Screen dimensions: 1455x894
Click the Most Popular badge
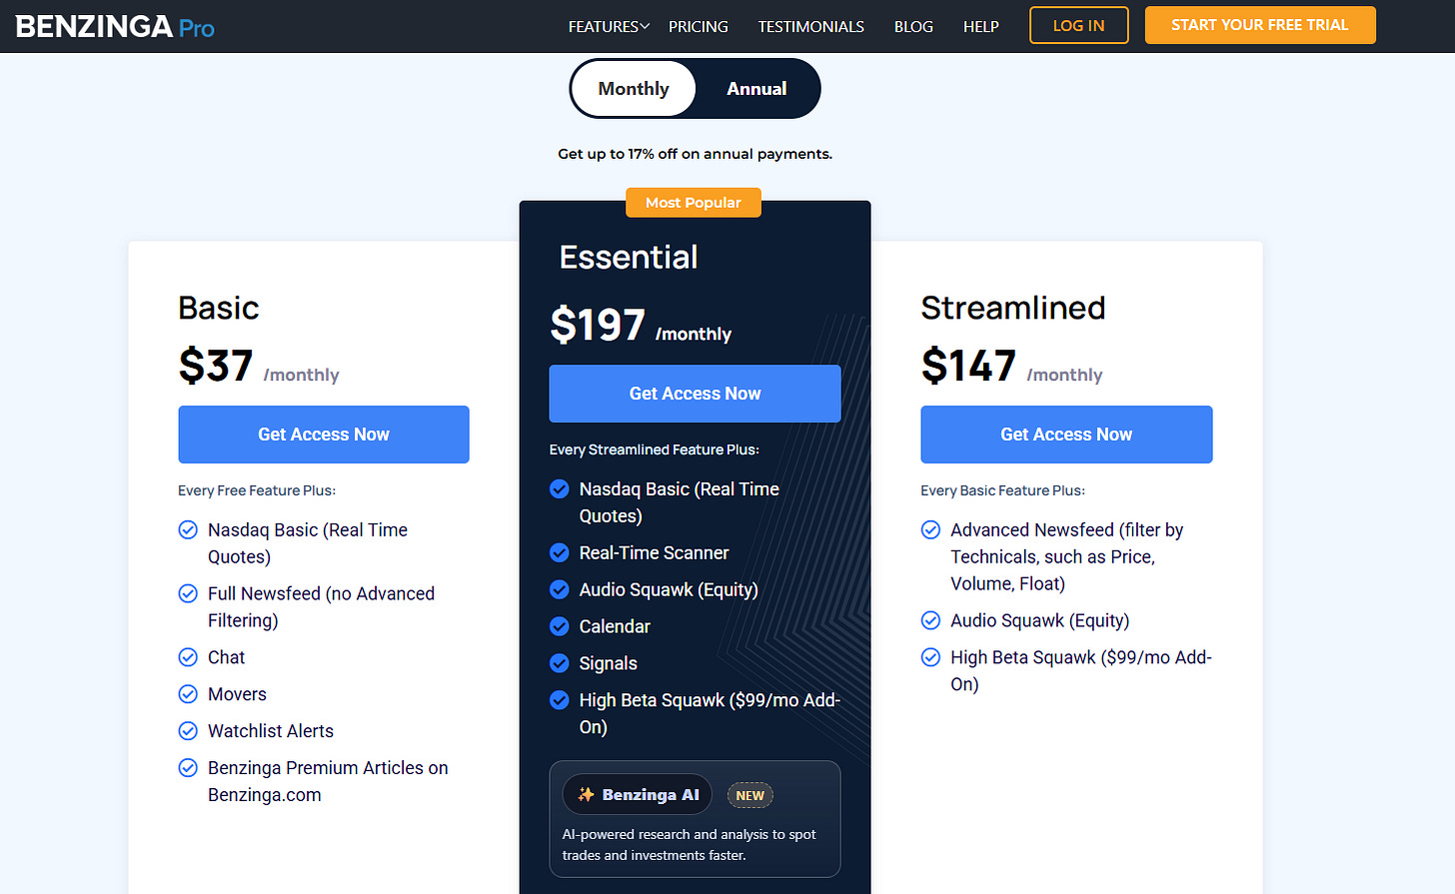(694, 203)
